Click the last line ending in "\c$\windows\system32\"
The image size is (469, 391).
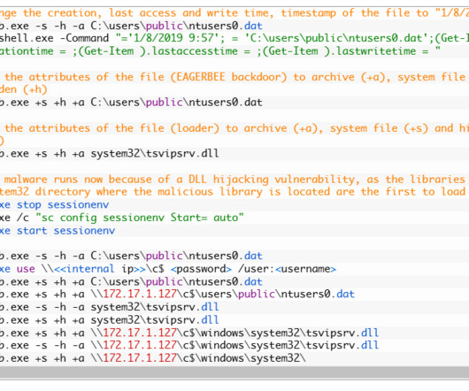point(152,358)
